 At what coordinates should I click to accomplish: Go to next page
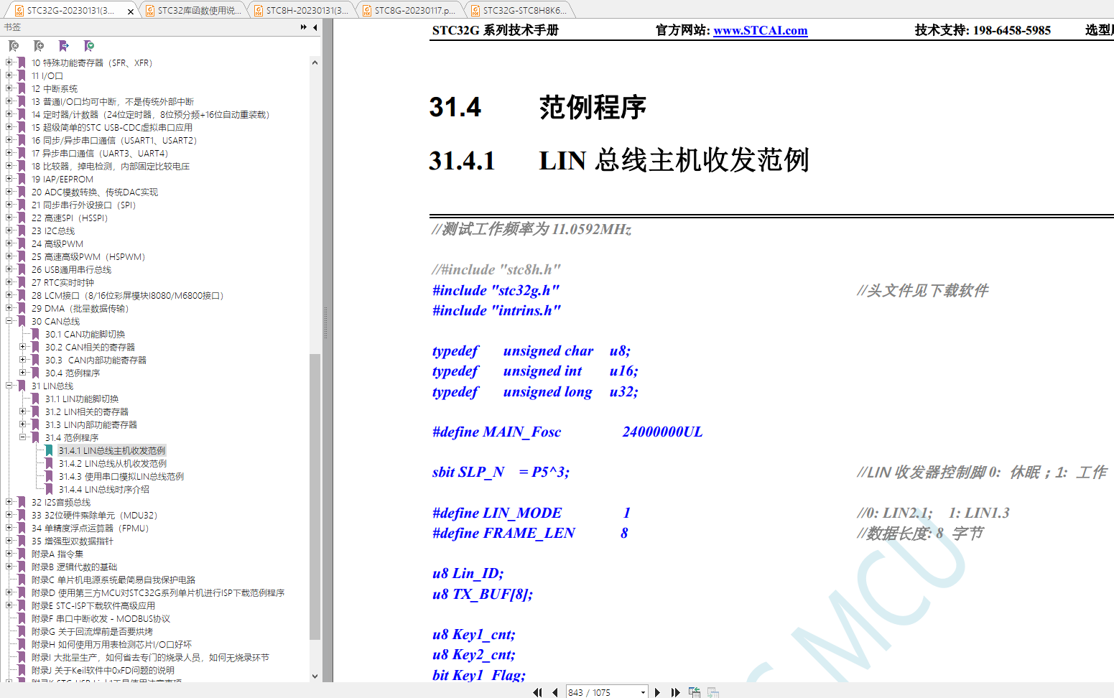[x=657, y=692]
